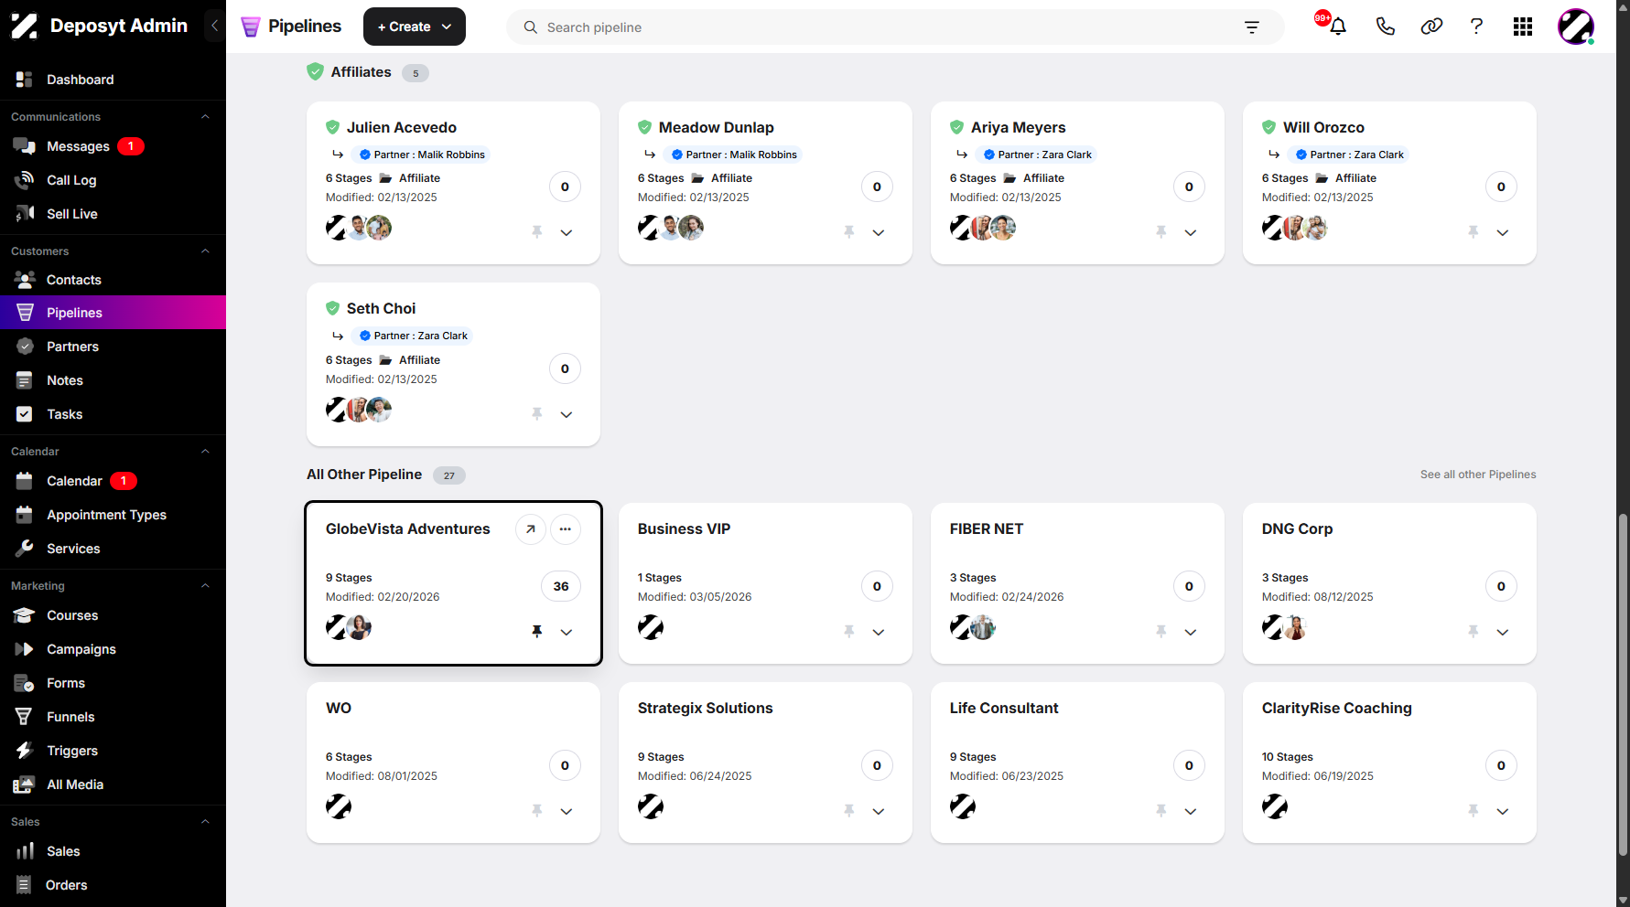1630x907 pixels.
Task: Pin the Business VIP pipeline
Action: [849, 632]
